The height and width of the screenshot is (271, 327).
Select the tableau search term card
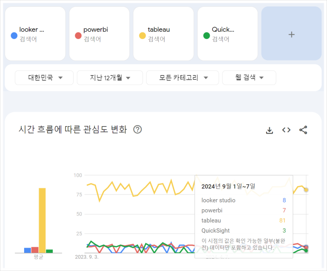tap(163, 33)
